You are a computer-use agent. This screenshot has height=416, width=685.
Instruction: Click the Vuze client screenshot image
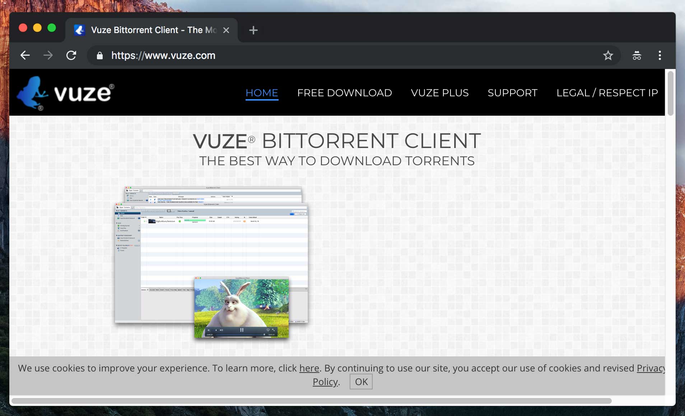coord(211,262)
